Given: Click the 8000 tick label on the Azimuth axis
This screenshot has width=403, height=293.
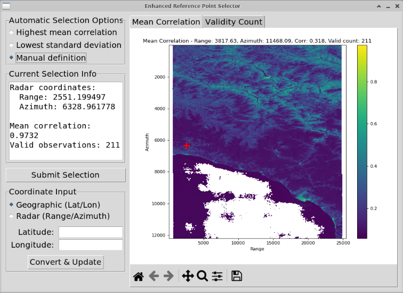Looking at the screenshot, I should [x=159, y=172].
